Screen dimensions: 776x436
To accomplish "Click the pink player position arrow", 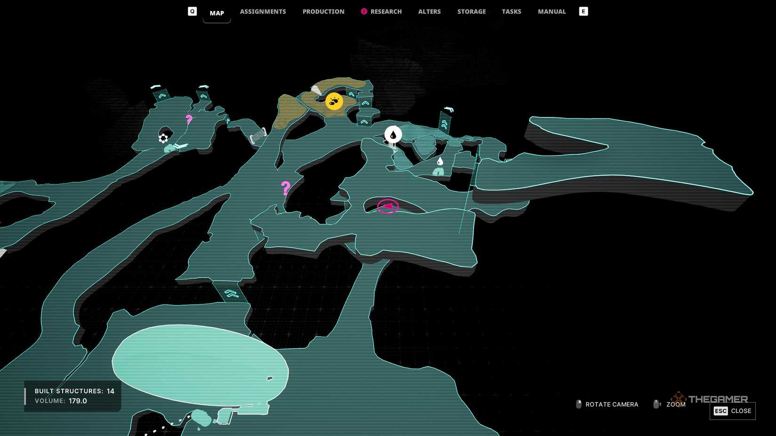I will coord(388,206).
